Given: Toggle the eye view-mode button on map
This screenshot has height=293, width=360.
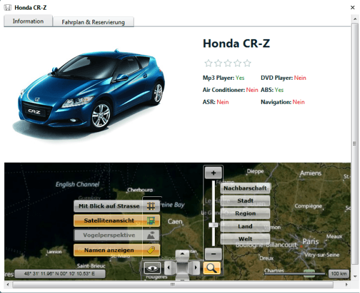Looking at the screenshot, I should 152,268.
